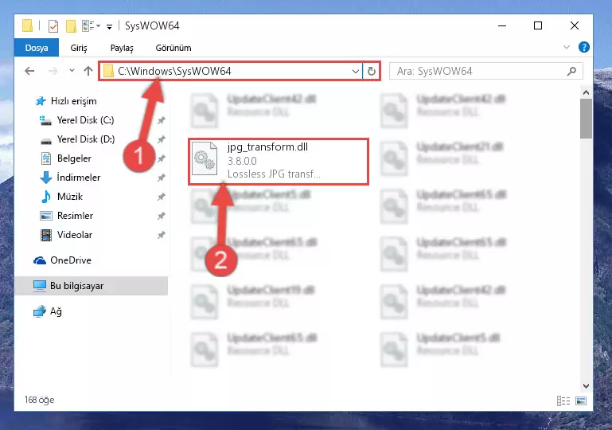Click the version text 3.8.0.0

coord(242,161)
